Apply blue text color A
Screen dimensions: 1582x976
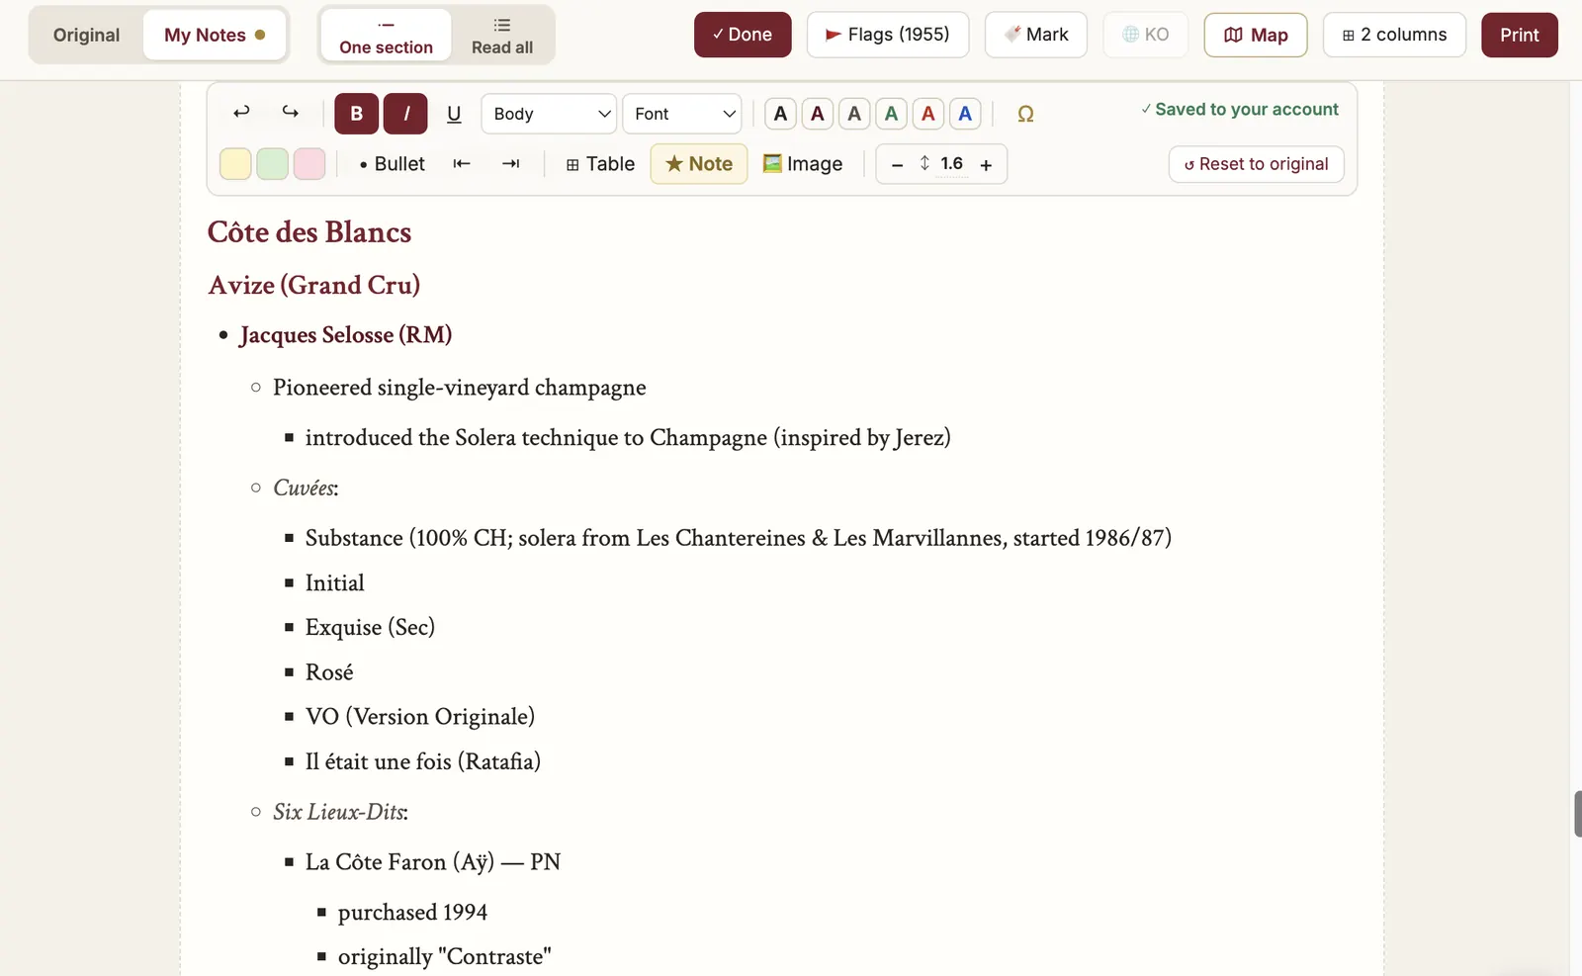tap(965, 114)
